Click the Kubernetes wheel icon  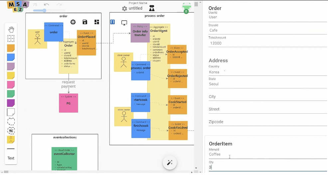(73, 22)
